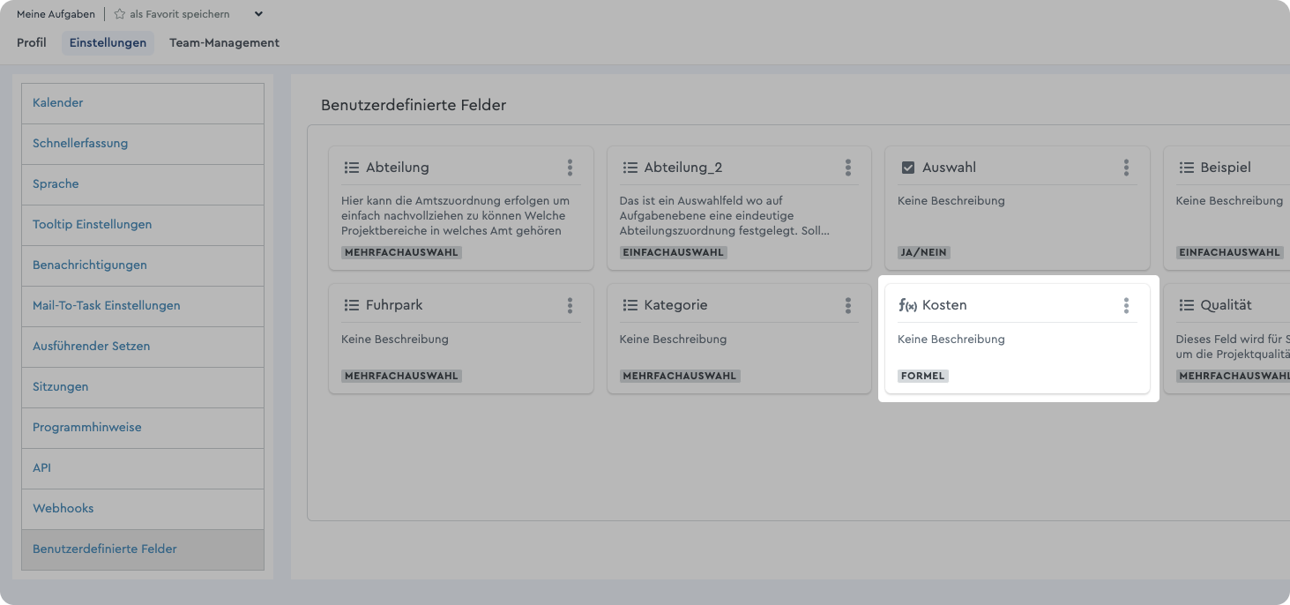Click MEHRFACHAUSWAHL tag on Kategorie card
Screen dimensions: 1290x605
(680, 376)
